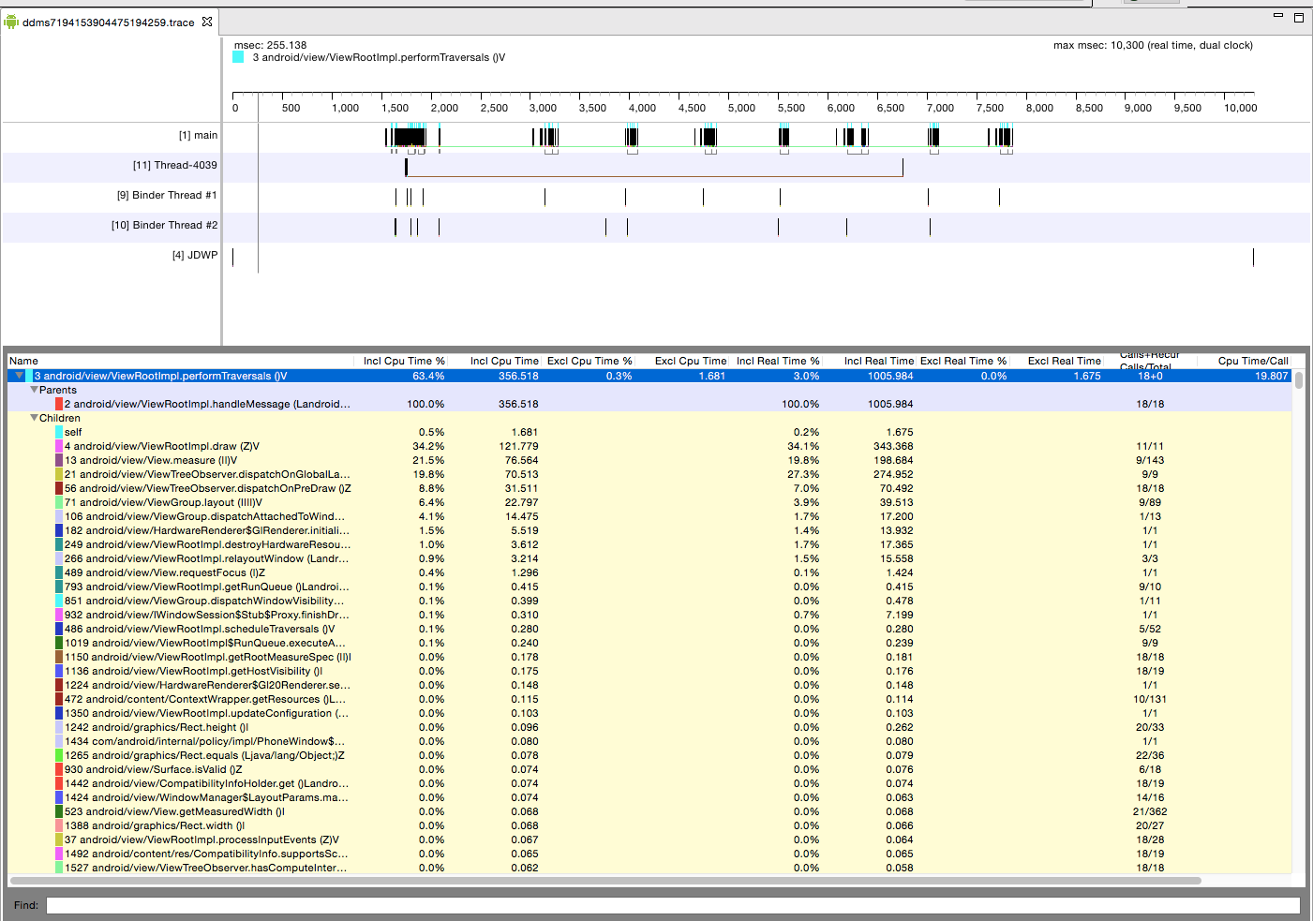Sort by Excl Real Time column header
This screenshot has height=921, width=1313.
[x=1064, y=361]
